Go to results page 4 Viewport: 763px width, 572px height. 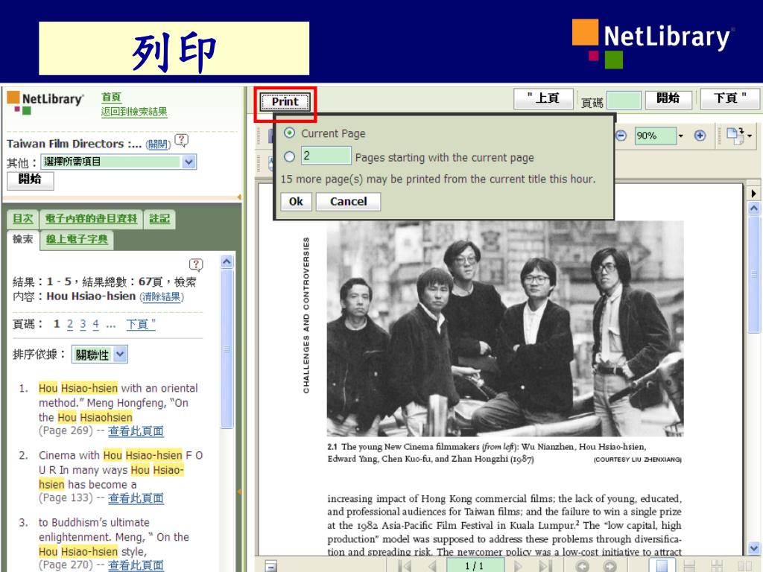(x=95, y=325)
